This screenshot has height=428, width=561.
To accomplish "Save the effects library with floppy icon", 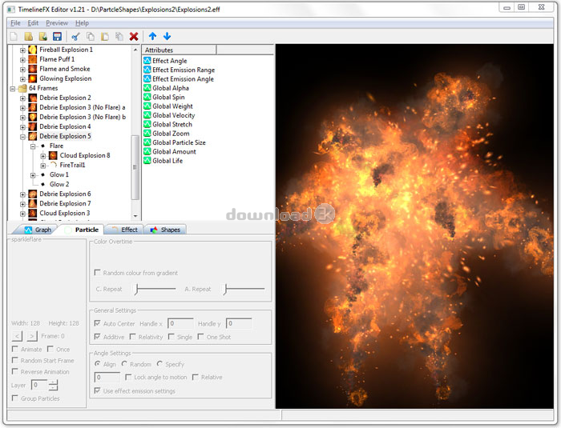I will pyautogui.click(x=57, y=37).
